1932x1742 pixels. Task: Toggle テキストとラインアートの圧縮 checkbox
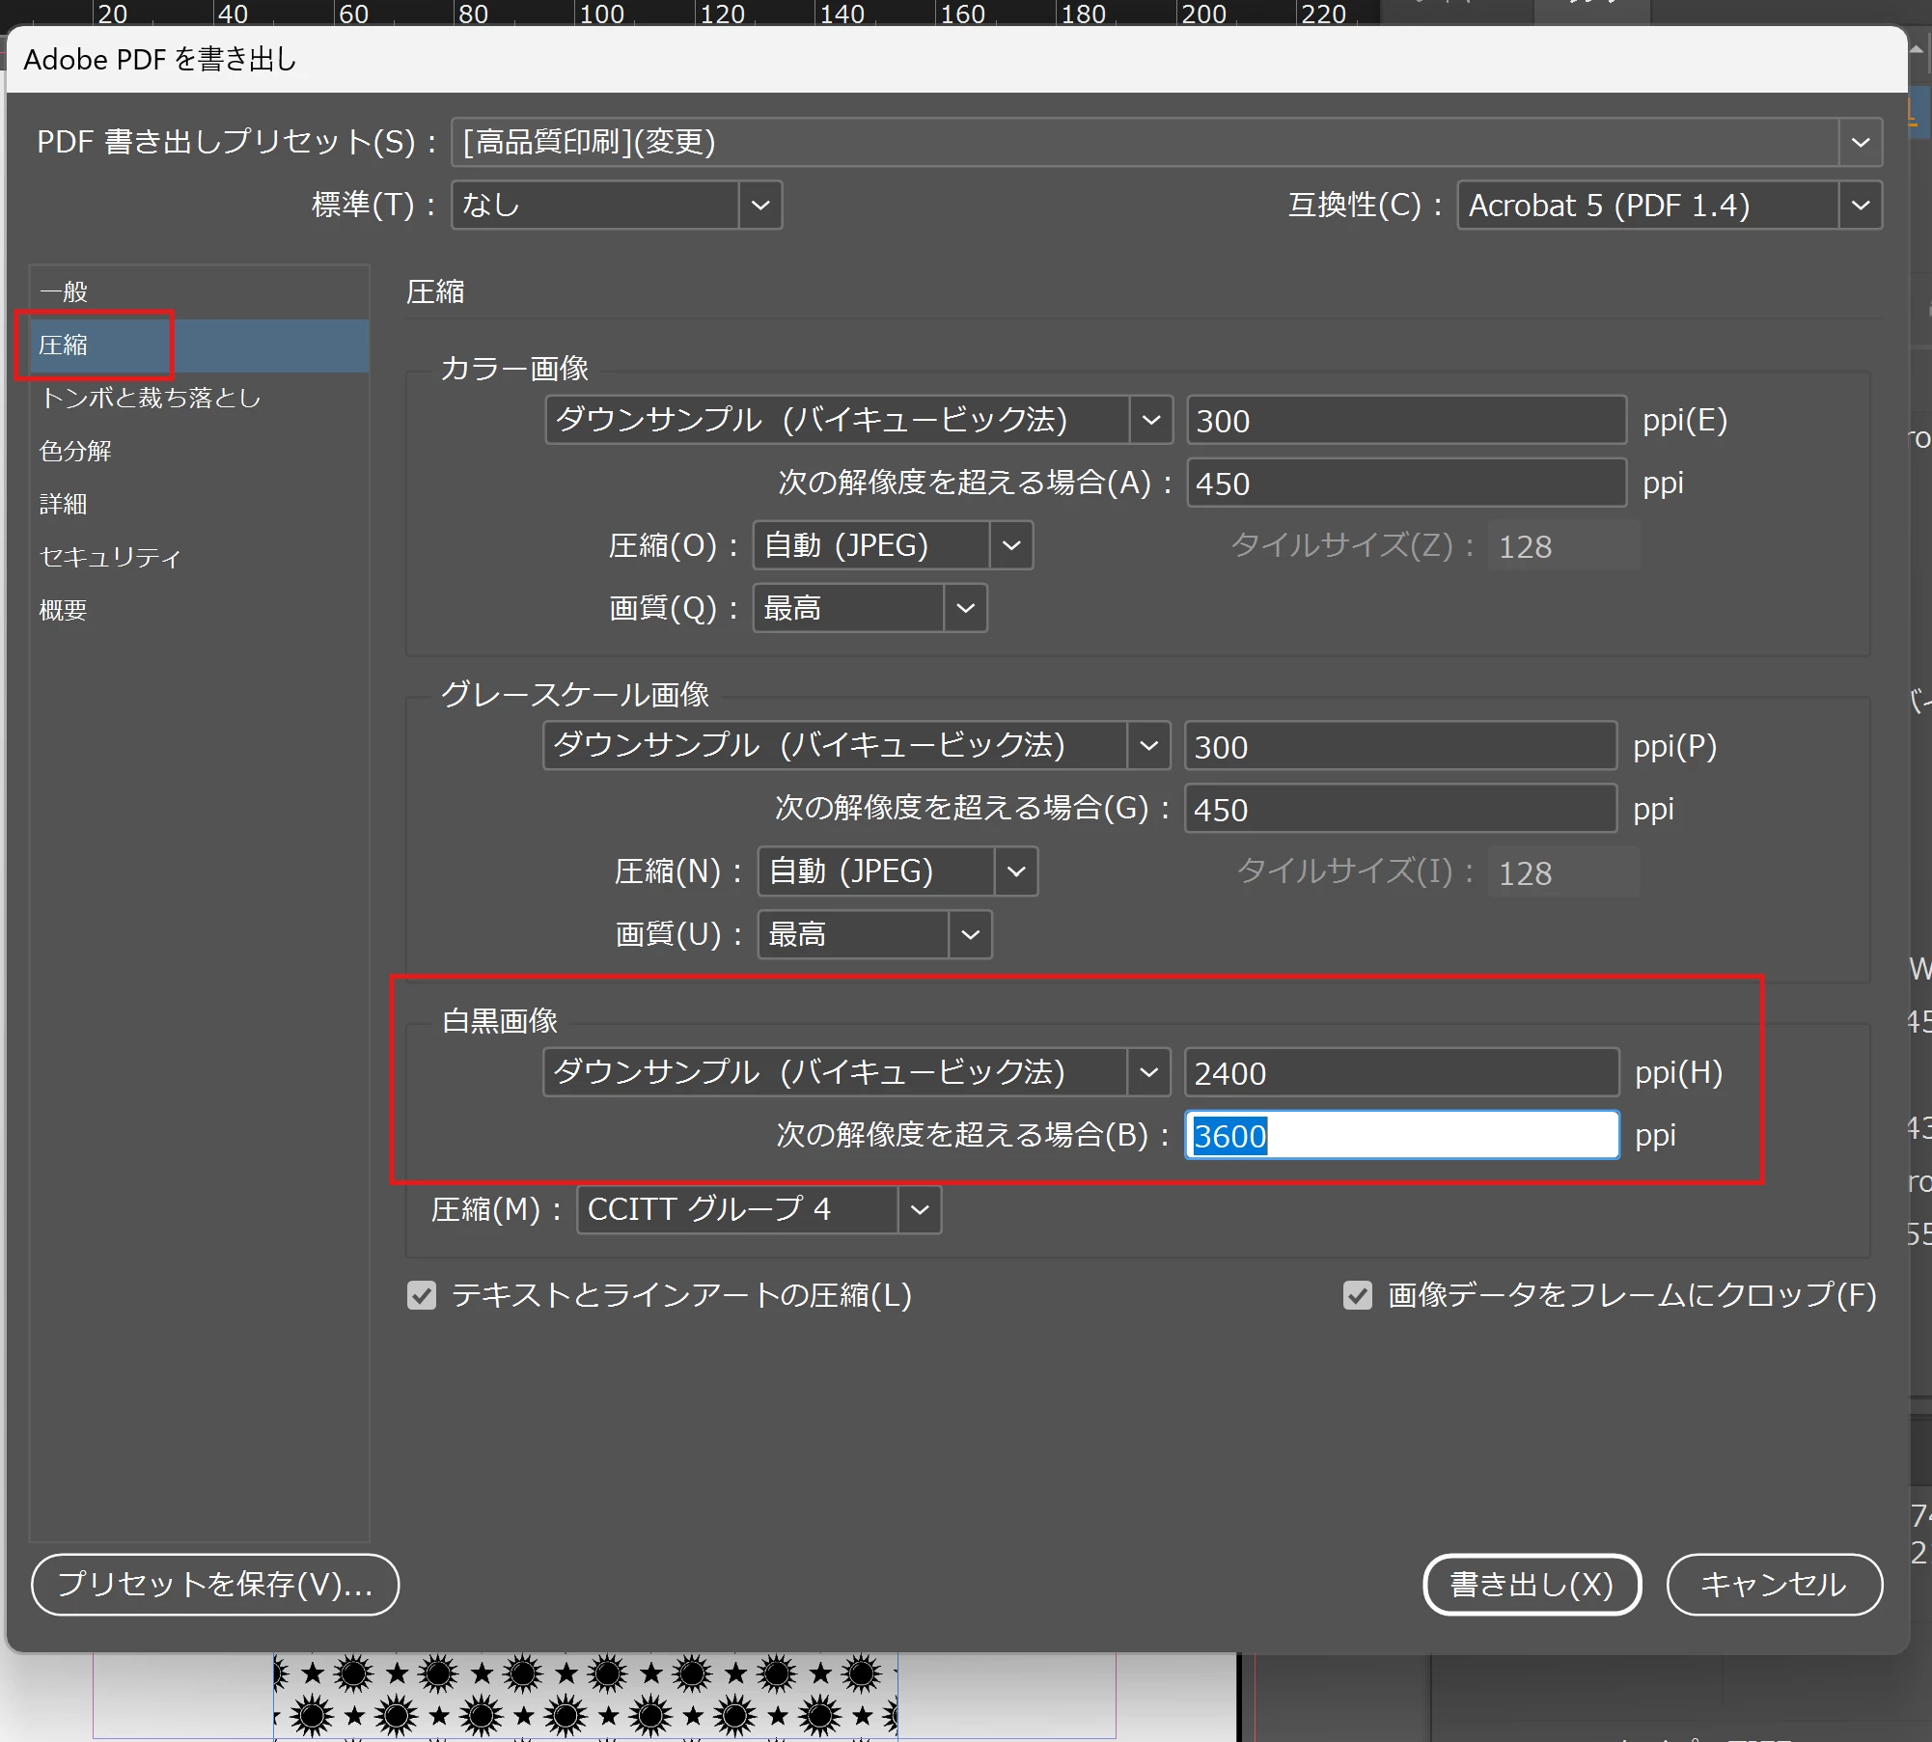click(x=422, y=1295)
